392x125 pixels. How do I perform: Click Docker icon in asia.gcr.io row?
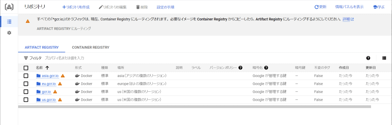[77, 76]
